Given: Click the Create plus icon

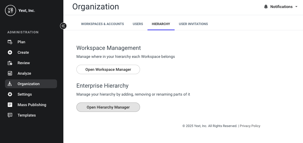Looking at the screenshot, I should (x=10, y=52).
